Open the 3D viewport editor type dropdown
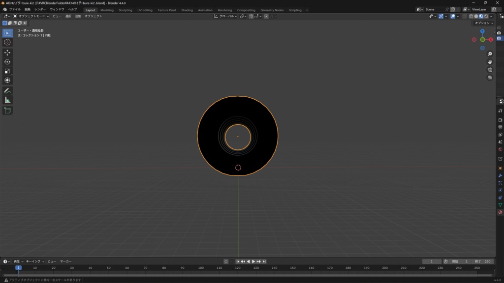 tap(6, 16)
